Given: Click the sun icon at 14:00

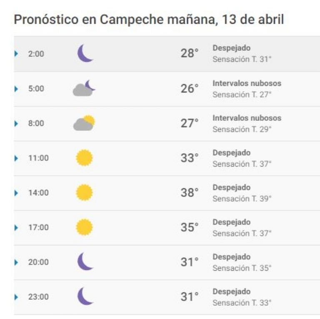Looking at the screenshot, I should [x=84, y=192].
